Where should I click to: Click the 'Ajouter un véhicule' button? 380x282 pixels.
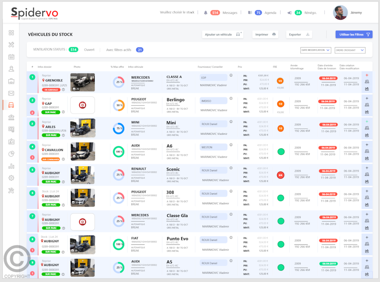click(223, 35)
